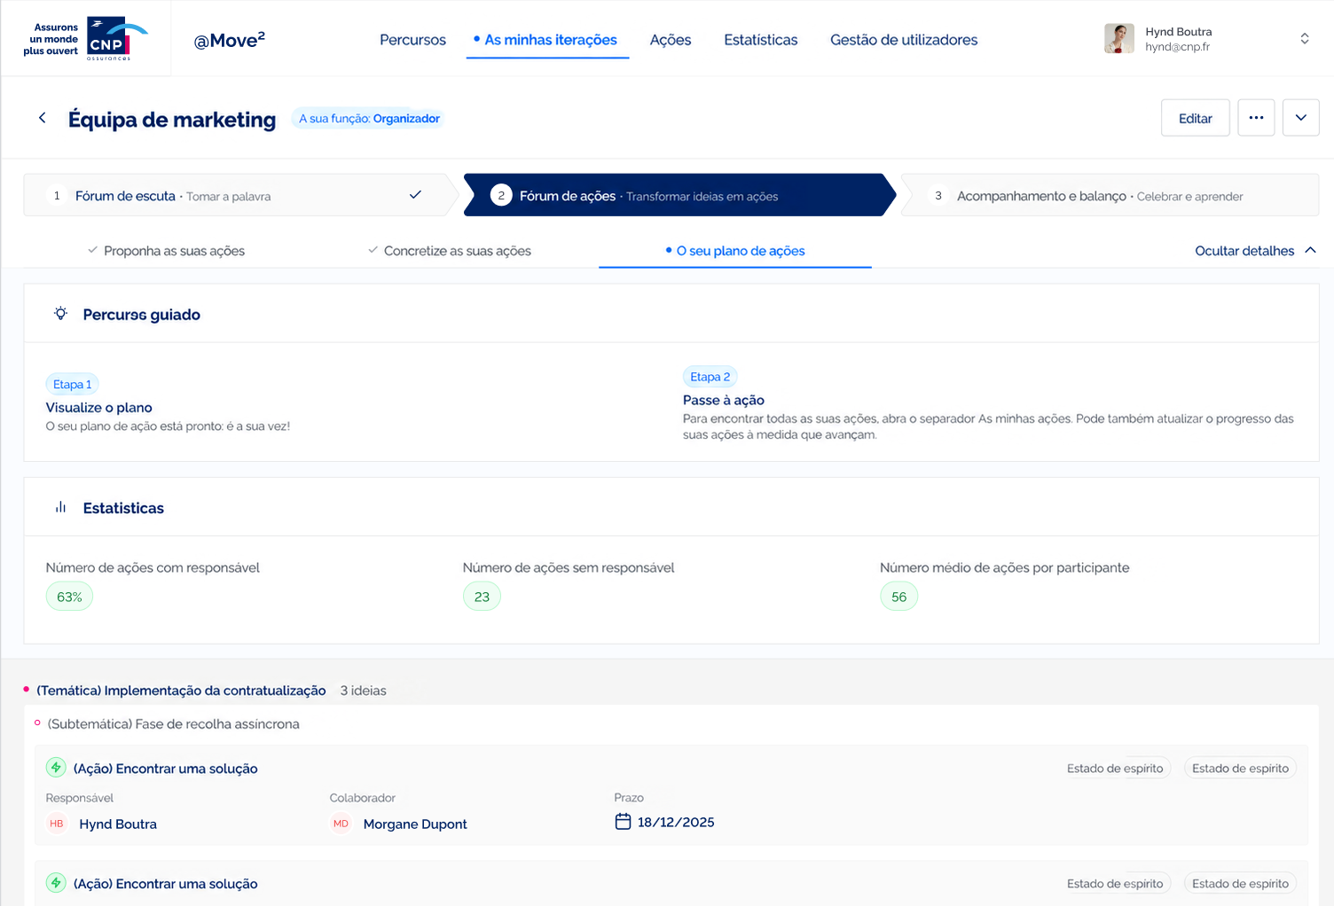This screenshot has height=906, width=1334.
Task: Click the 56 average actions badge
Action: coord(898,597)
